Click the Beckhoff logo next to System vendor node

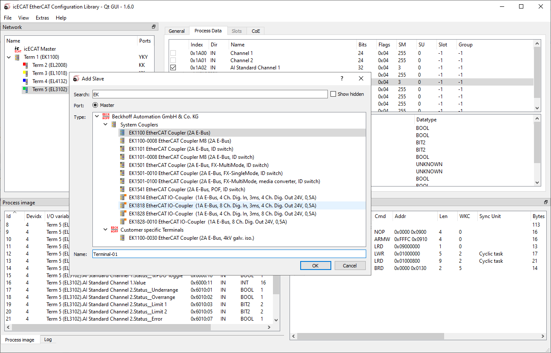[x=106, y=117]
